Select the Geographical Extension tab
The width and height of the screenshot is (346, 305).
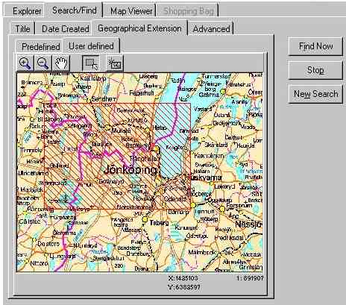[x=139, y=28]
